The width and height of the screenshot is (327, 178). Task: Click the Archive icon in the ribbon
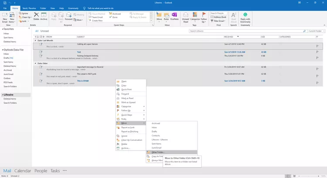[x=44, y=15]
